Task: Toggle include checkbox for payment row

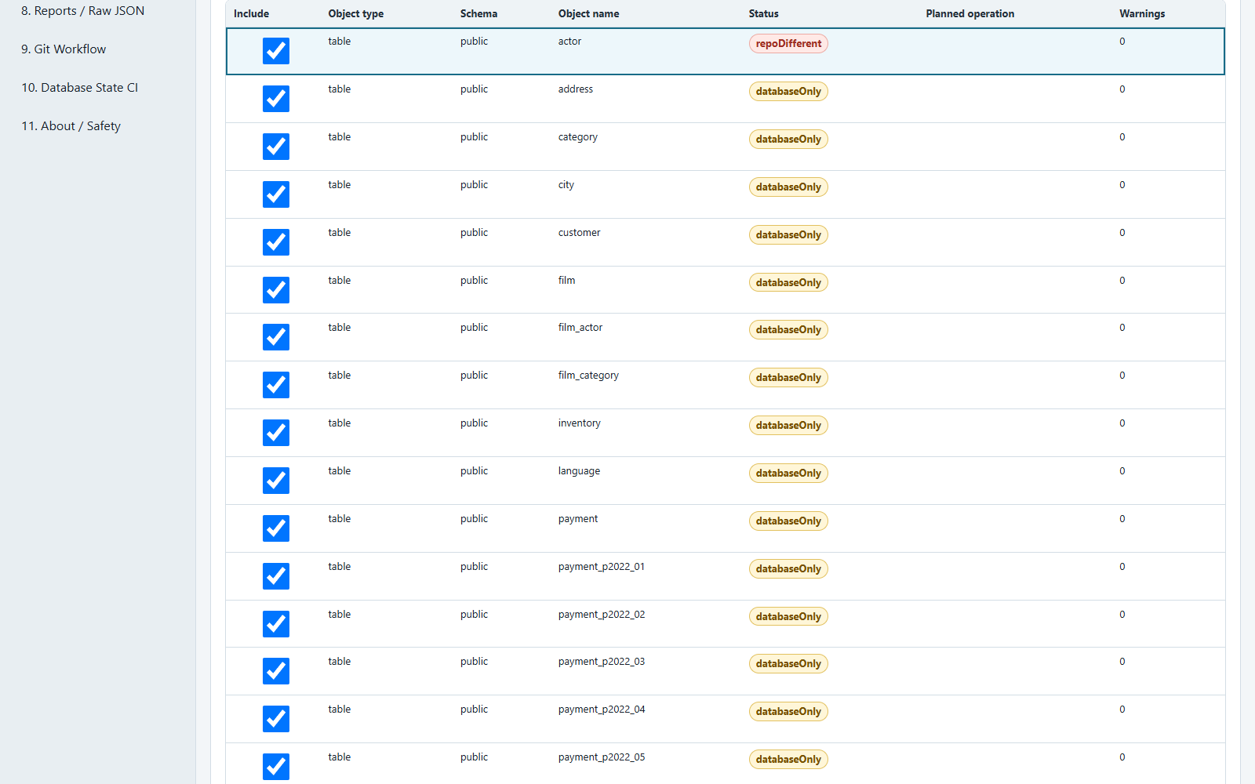Action: (276, 528)
